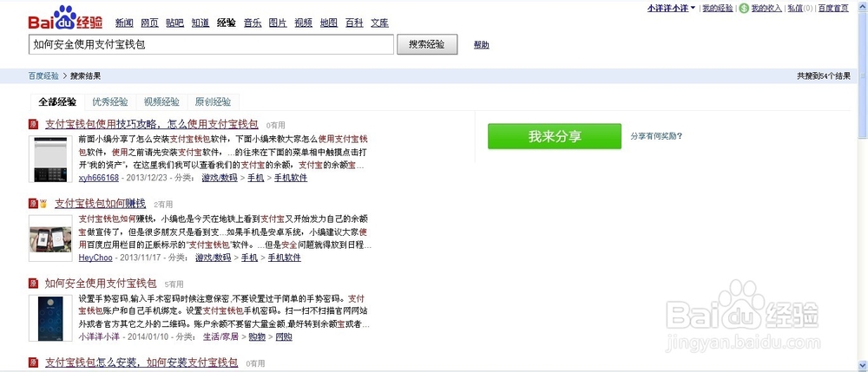Image resolution: width=868 pixels, height=372 pixels.
Task: Click the 百度经验 breadcrumb link
Action: [43, 76]
